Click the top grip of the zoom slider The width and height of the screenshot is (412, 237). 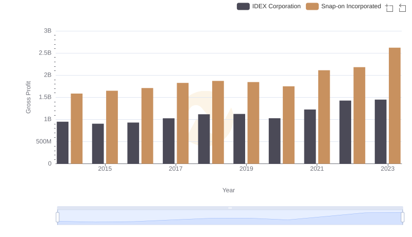tap(230, 208)
